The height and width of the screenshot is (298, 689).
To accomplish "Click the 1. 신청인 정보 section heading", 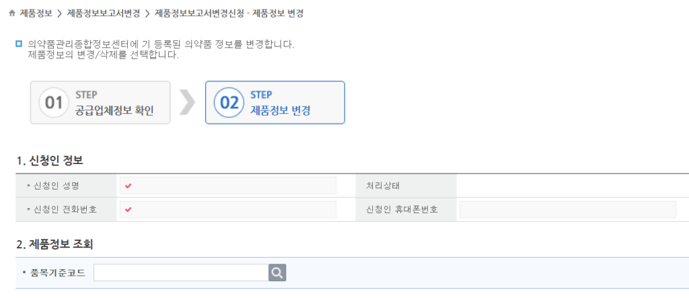I will tap(49, 161).
